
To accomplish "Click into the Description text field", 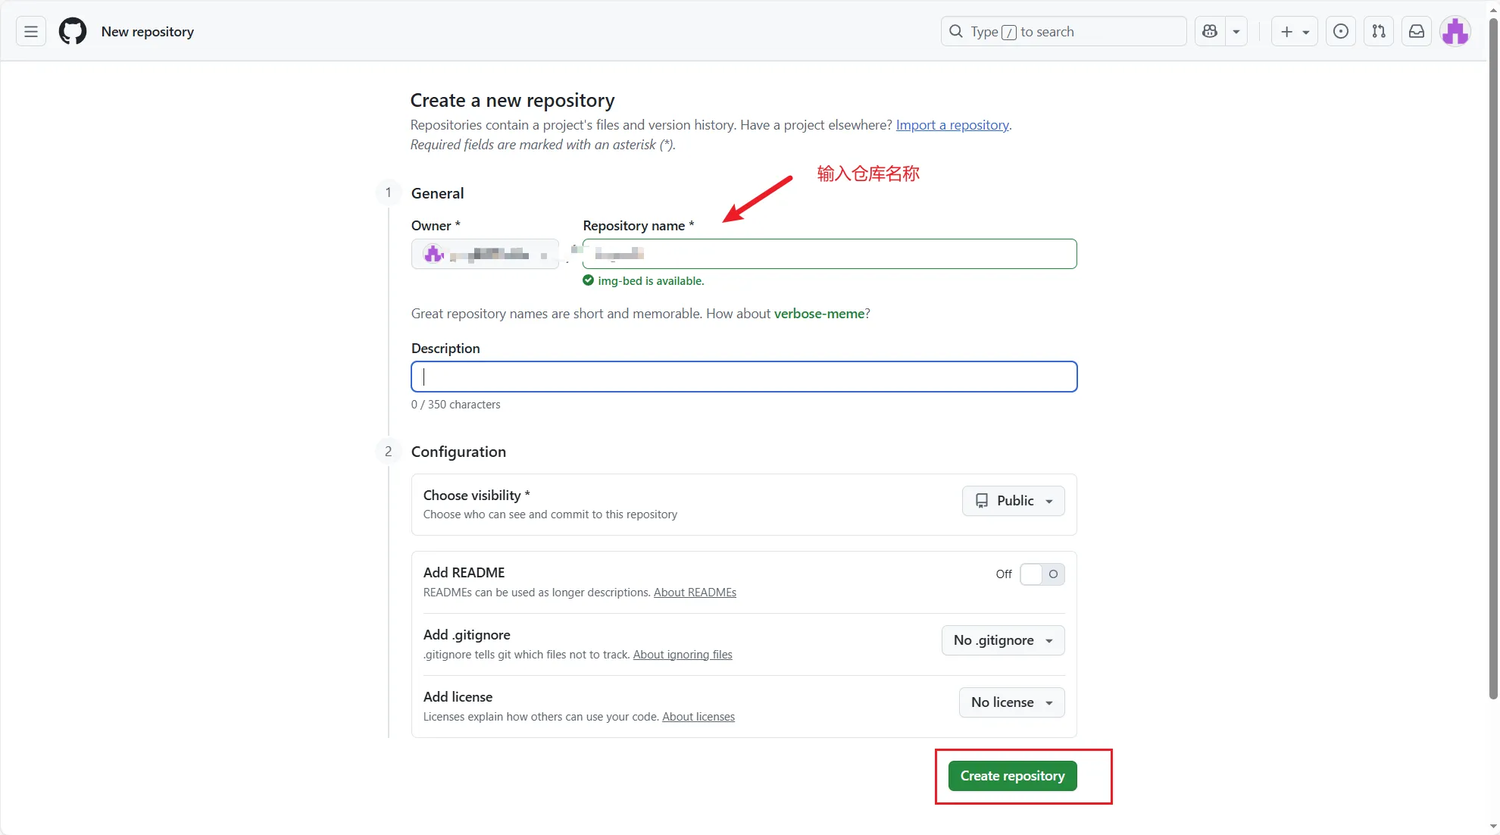I will click(x=743, y=377).
